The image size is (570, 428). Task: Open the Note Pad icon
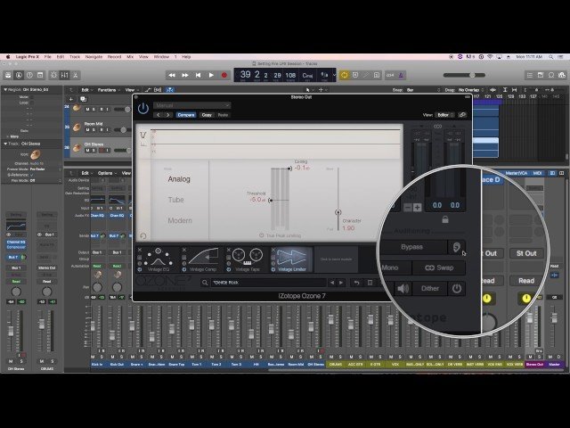tap(541, 75)
